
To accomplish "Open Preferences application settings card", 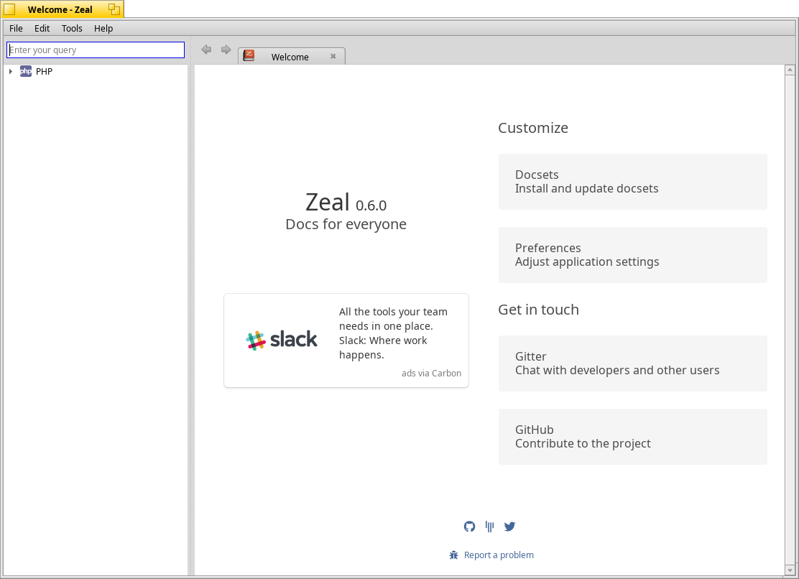I will click(x=633, y=255).
